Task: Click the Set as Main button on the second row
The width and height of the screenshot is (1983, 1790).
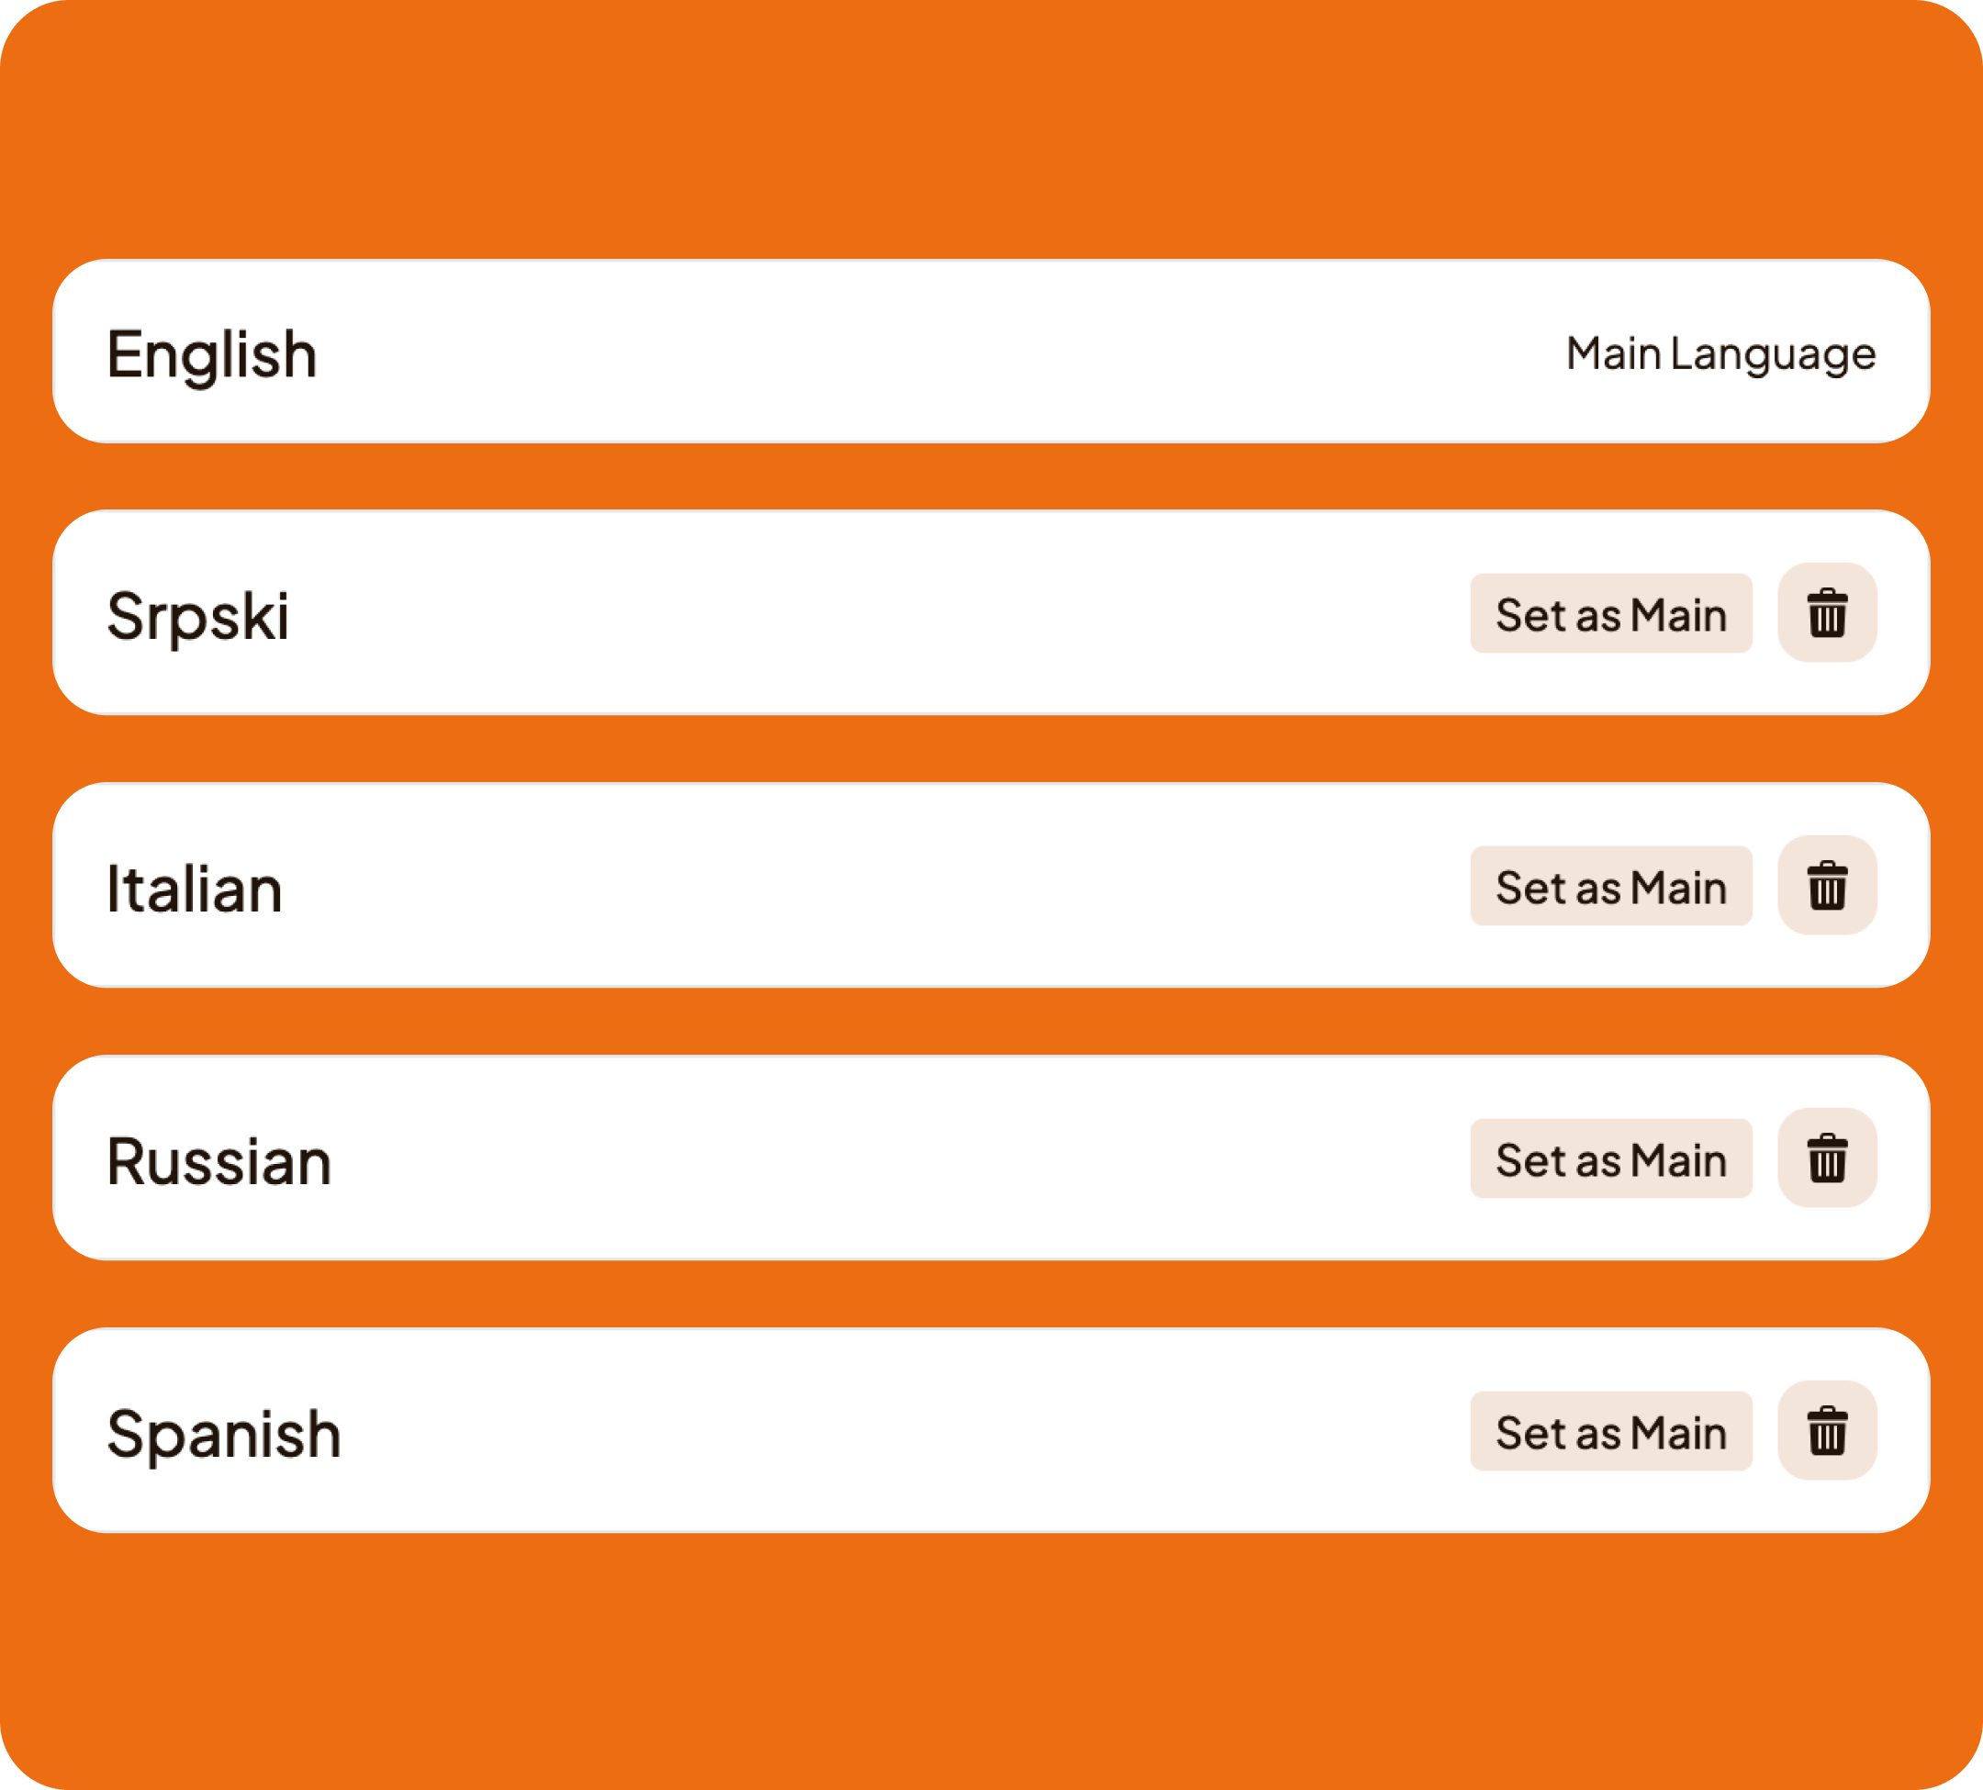Action: pyautogui.click(x=1611, y=615)
